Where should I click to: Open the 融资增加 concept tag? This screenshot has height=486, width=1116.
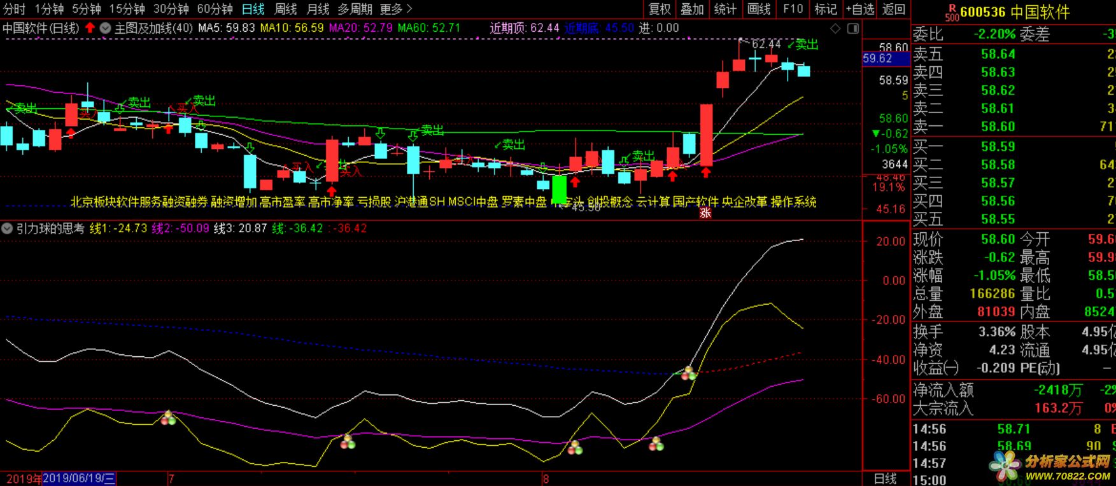point(234,202)
